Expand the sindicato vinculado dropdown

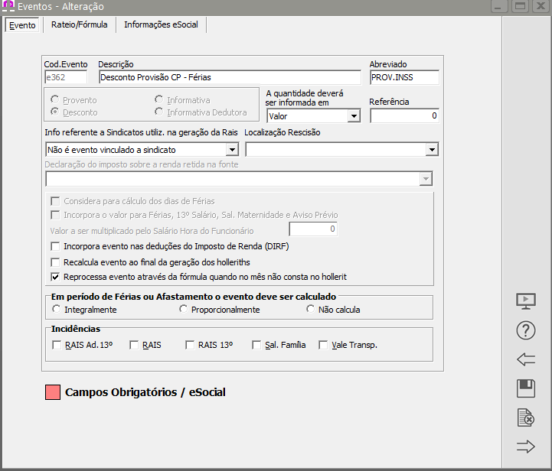coord(232,150)
